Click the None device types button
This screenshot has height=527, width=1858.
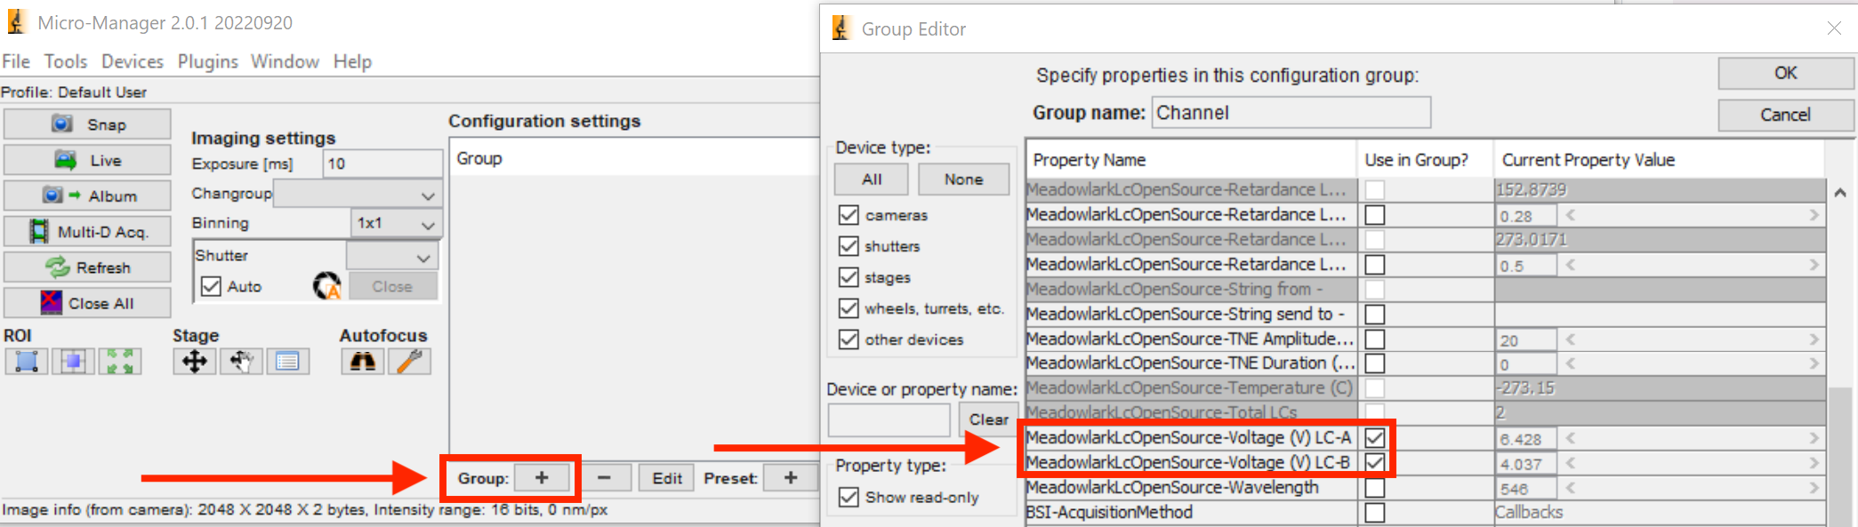(963, 179)
